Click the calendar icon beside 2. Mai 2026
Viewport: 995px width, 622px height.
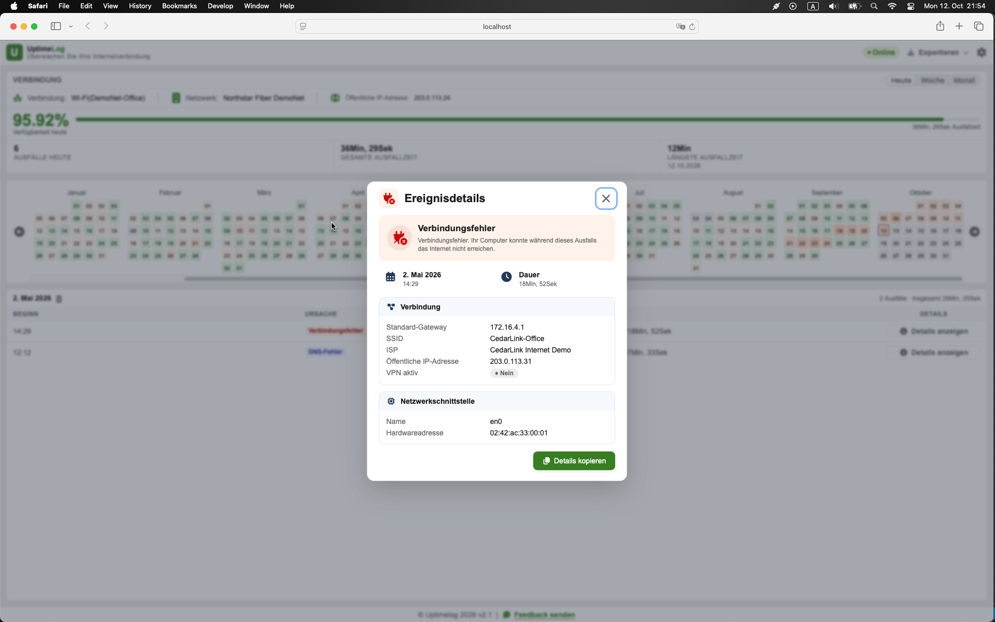(x=390, y=277)
